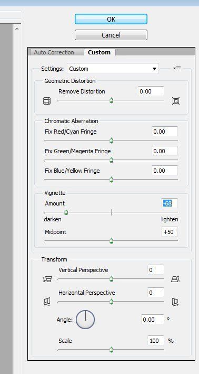Select the Custom tab
Image resolution: width=199 pixels, height=374 pixels.
tap(99, 52)
